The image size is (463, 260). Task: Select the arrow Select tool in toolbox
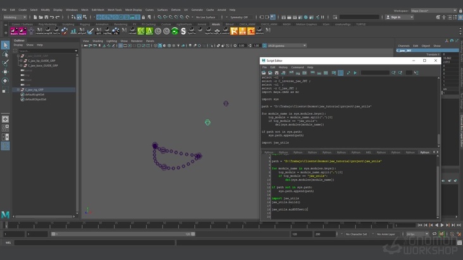[5, 45]
